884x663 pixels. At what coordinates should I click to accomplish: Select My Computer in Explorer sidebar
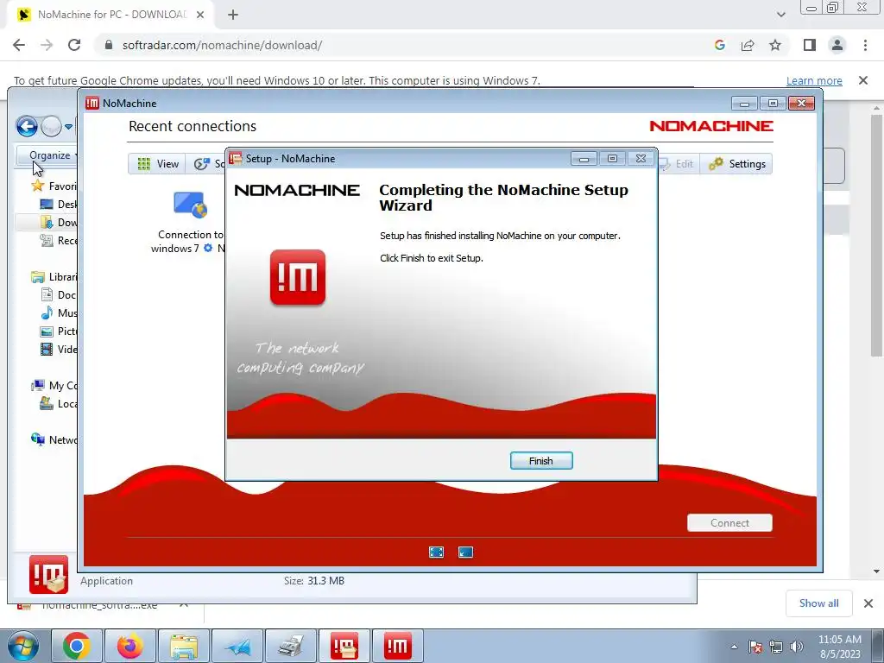click(54, 386)
